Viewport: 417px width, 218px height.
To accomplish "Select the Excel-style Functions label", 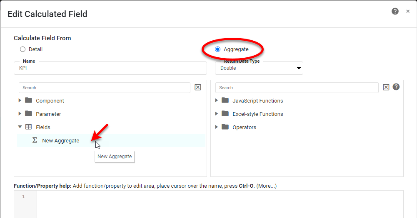I will tap(258, 114).
